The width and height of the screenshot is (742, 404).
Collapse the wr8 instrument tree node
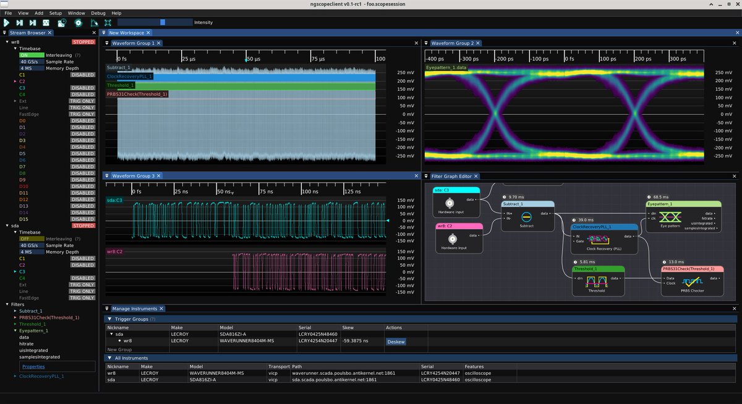(x=7, y=42)
